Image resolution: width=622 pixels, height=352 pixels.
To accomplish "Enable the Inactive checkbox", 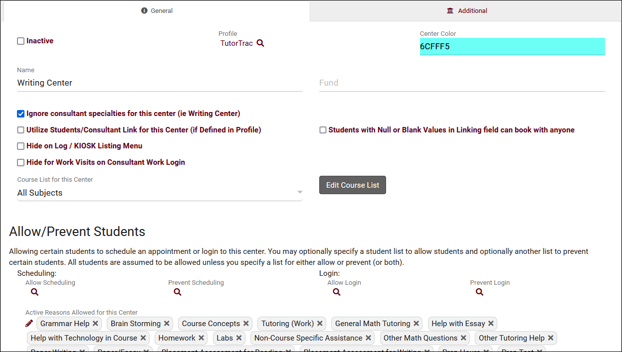I will (x=21, y=41).
